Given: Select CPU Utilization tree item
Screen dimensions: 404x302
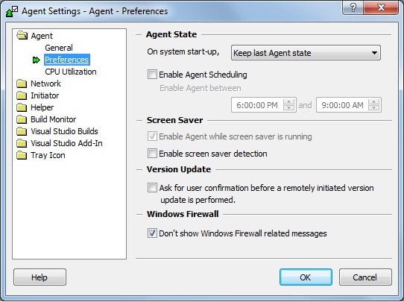Looking at the screenshot, I should click(71, 72).
